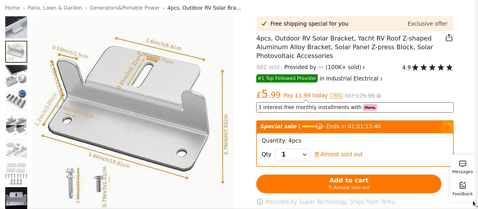The image size is (478, 209).
Task: Click the hourglass icon beside 'Almost sold out'
Action: pyautogui.click(x=317, y=154)
